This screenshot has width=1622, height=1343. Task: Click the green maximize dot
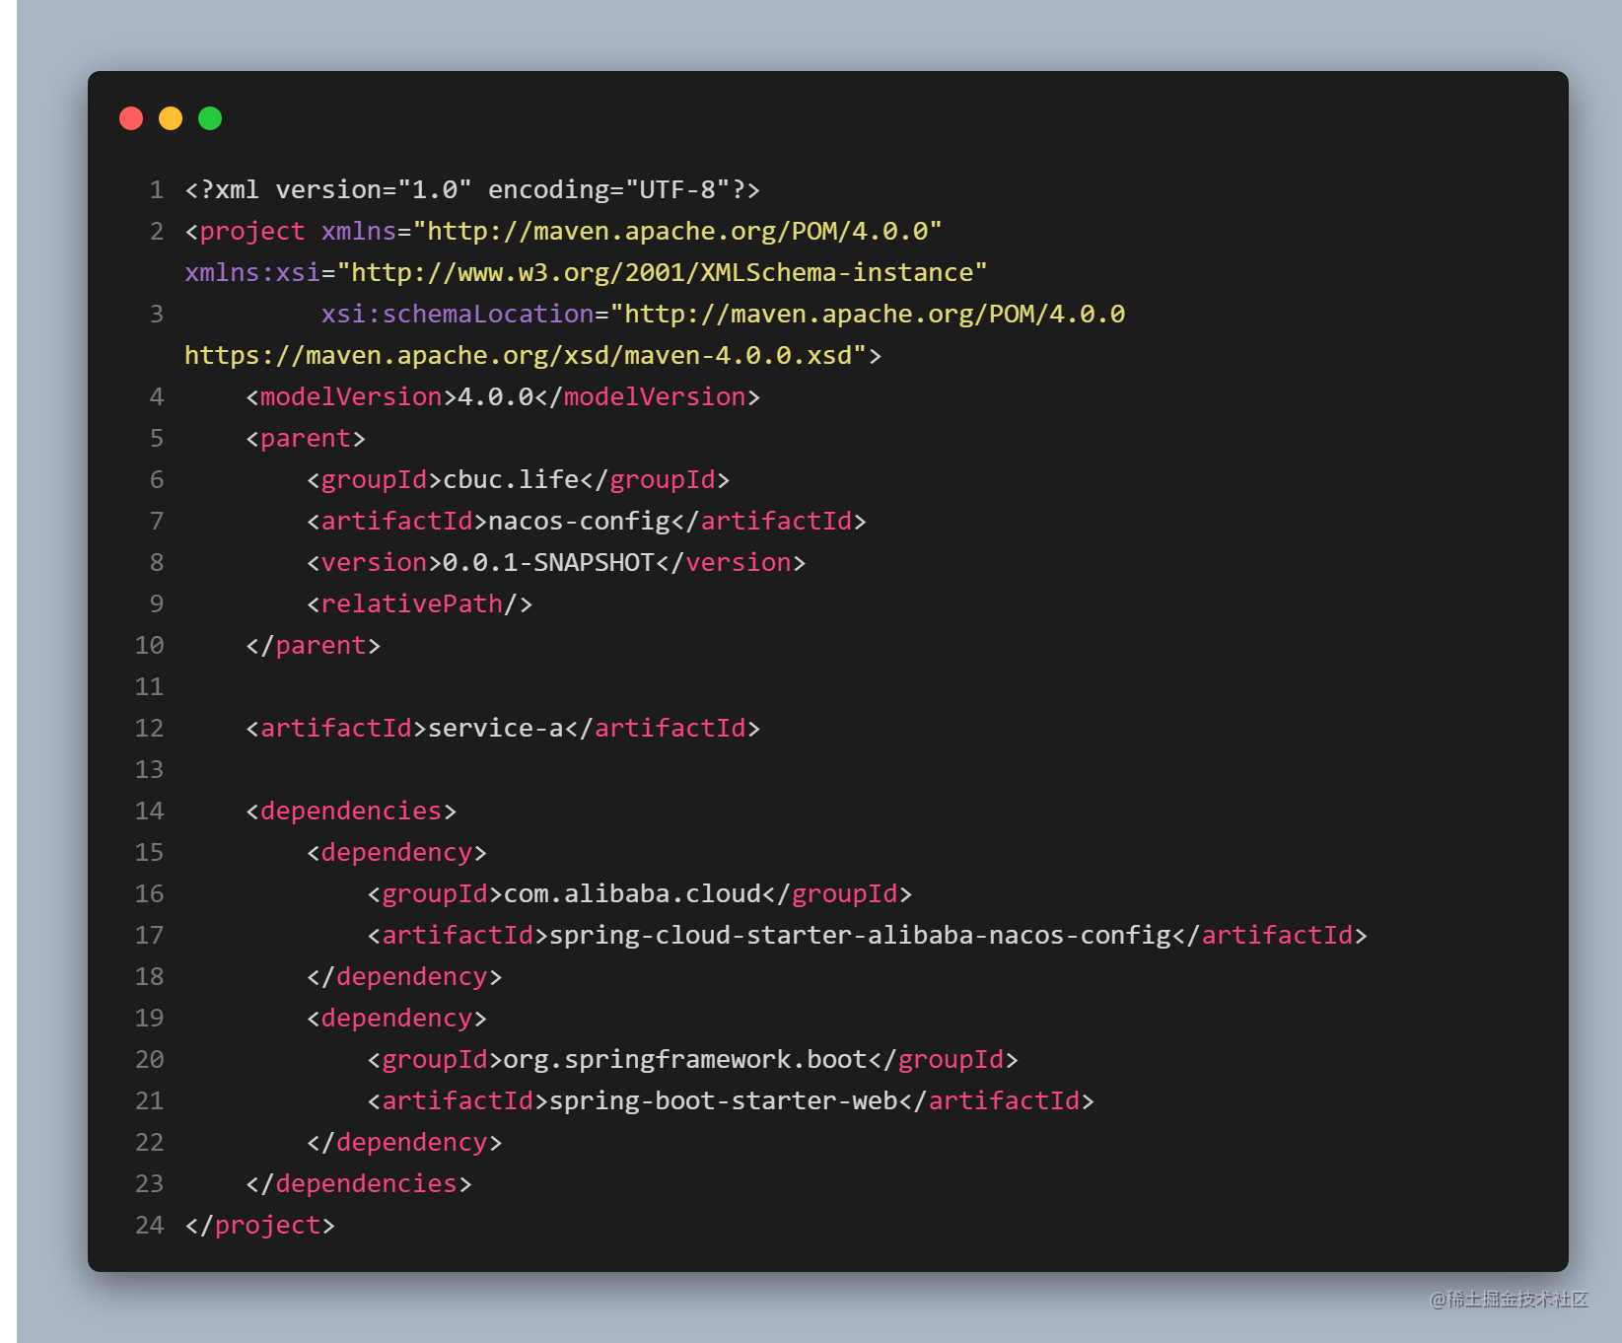click(210, 118)
